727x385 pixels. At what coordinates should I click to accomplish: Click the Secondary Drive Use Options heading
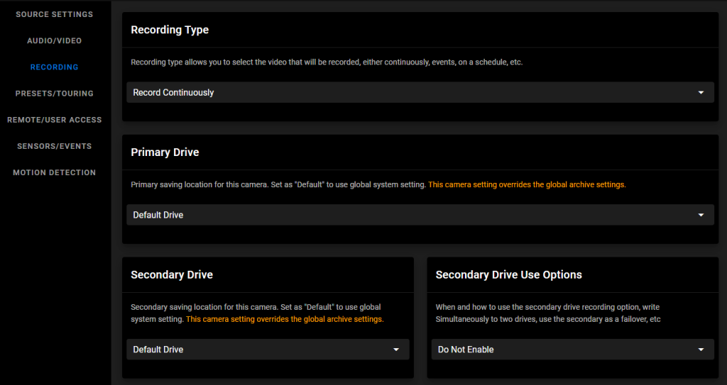click(x=508, y=274)
